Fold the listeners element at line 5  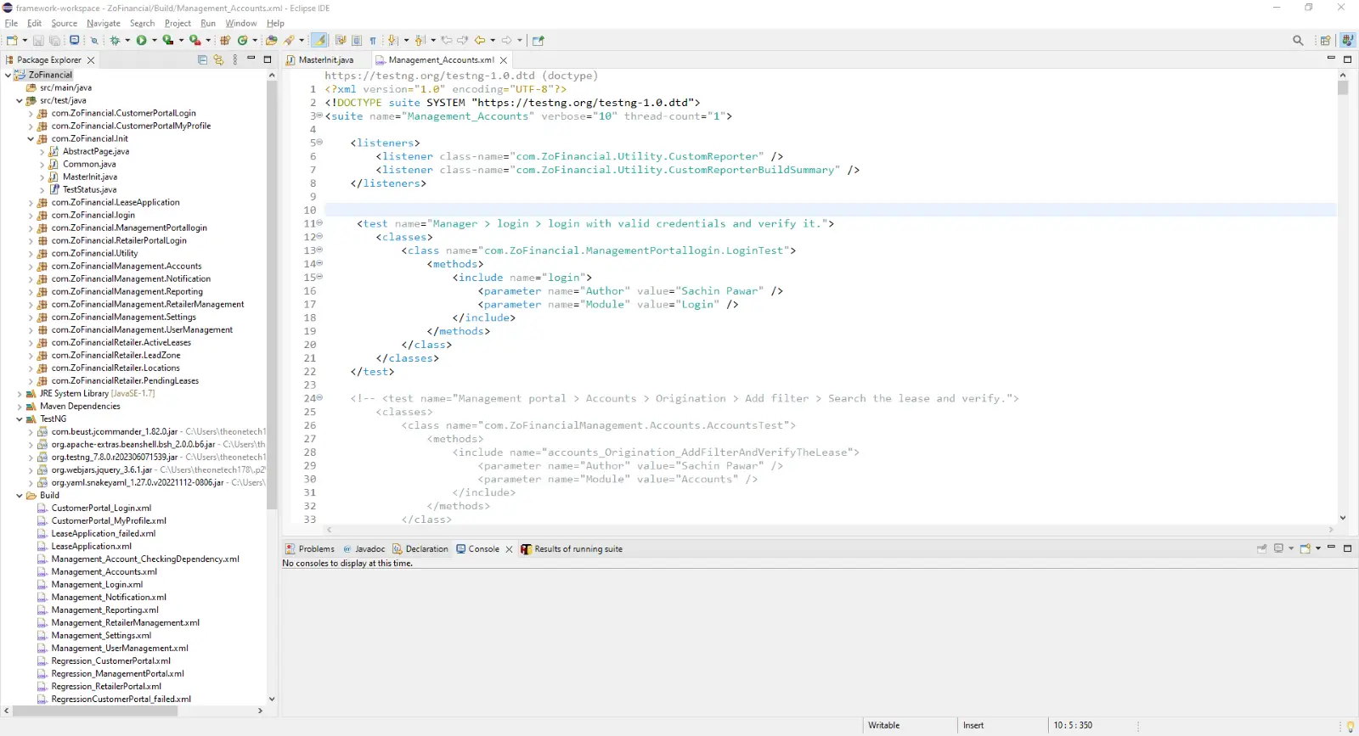[x=319, y=143]
